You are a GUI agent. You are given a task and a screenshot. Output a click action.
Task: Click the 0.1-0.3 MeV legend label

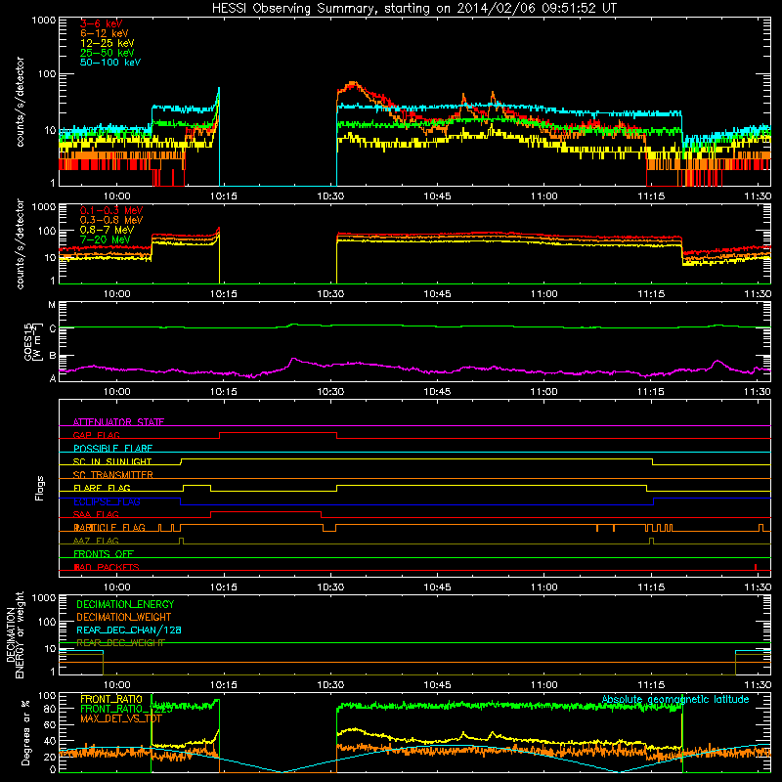[x=111, y=210]
